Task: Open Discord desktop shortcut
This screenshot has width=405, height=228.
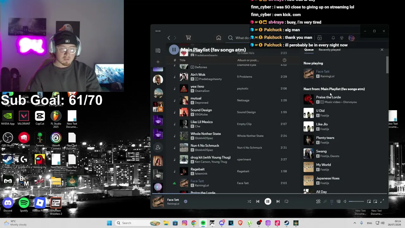Action: pos(8,205)
